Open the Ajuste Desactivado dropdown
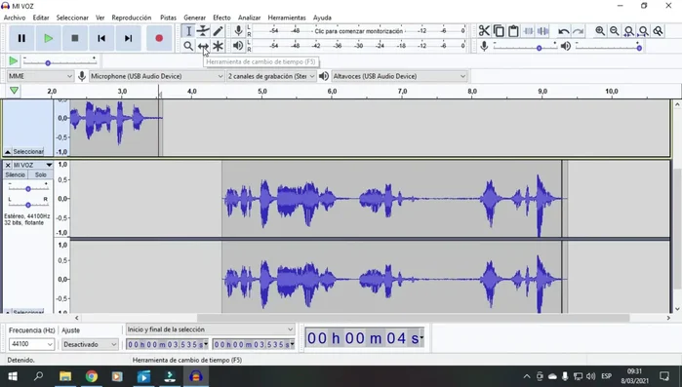 click(90, 344)
